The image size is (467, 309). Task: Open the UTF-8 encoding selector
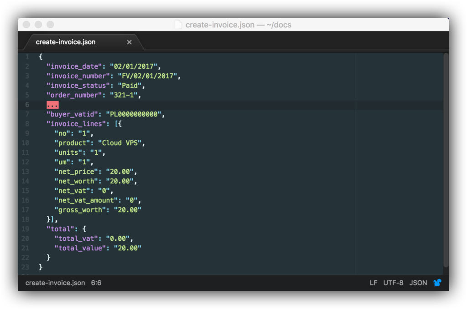point(393,283)
